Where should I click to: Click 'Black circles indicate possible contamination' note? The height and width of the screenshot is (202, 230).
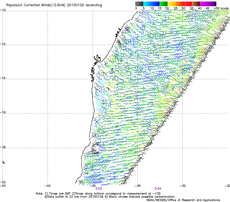[142, 197]
